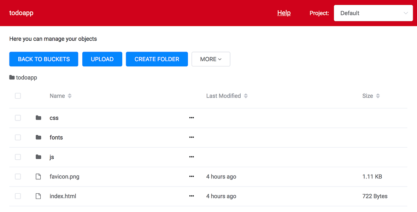Check the box next to fonts folder

pos(18,137)
